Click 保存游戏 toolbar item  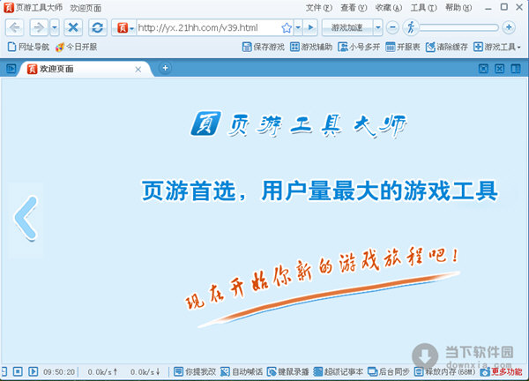263,47
